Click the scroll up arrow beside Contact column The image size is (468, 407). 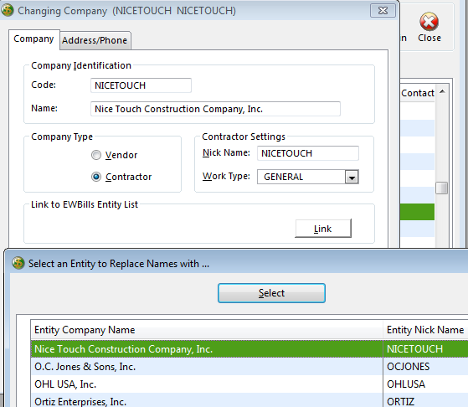pos(442,91)
